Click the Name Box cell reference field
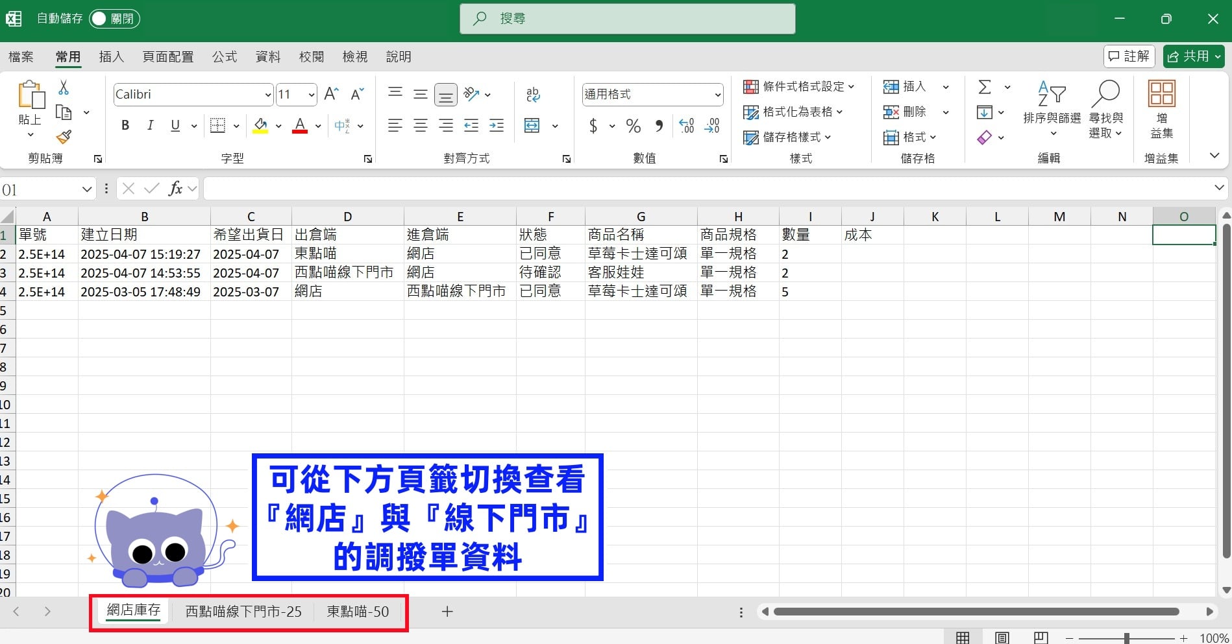 40,189
